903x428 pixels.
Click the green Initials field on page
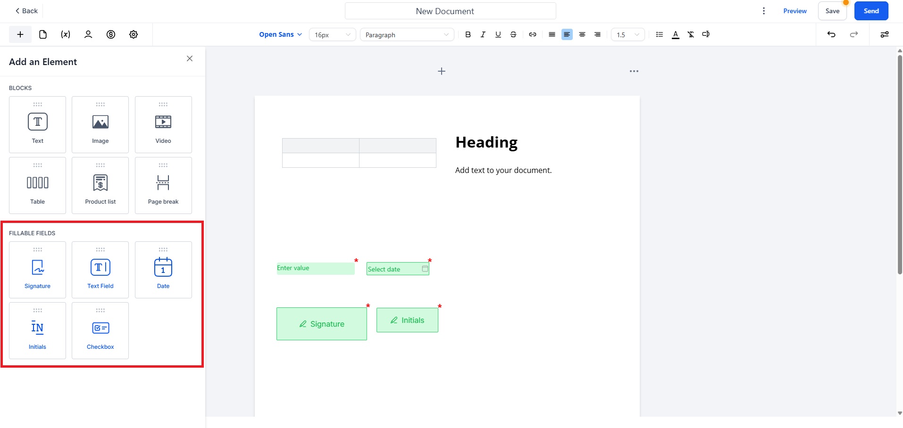[x=407, y=320]
